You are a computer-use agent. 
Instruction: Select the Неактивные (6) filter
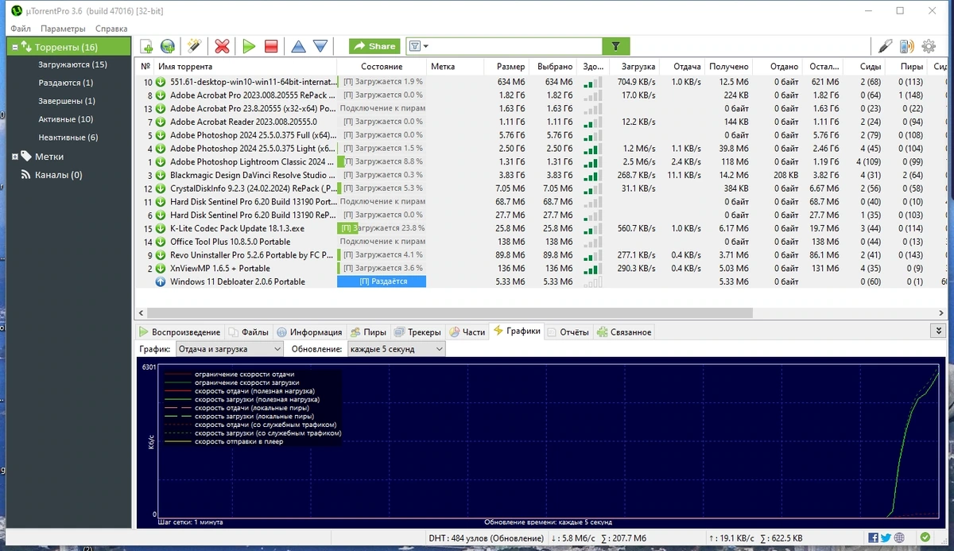tap(68, 138)
